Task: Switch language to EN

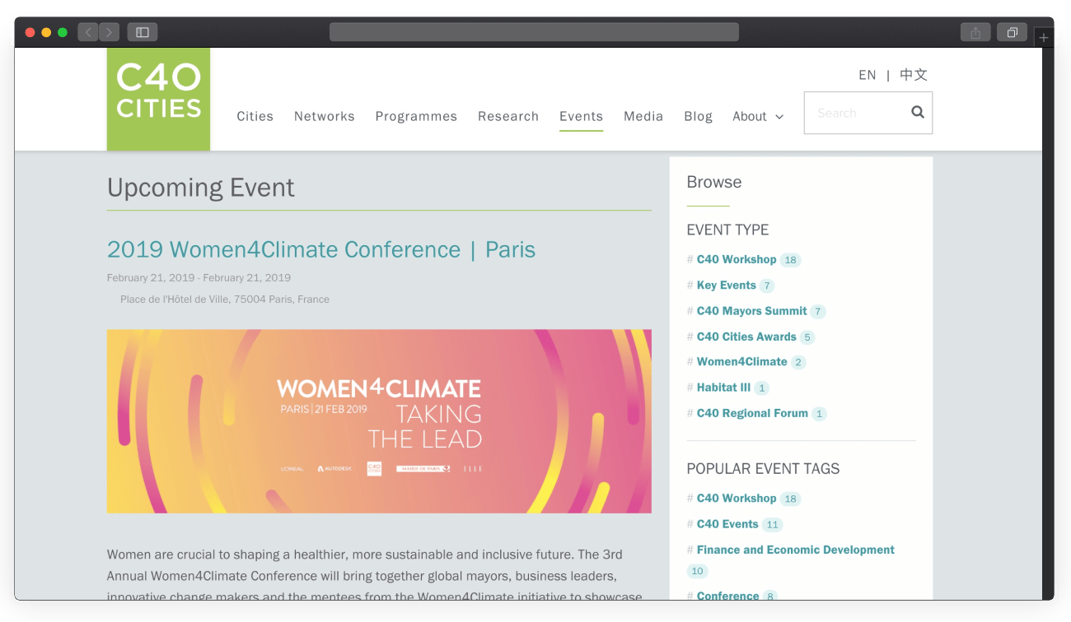Action: pos(867,75)
